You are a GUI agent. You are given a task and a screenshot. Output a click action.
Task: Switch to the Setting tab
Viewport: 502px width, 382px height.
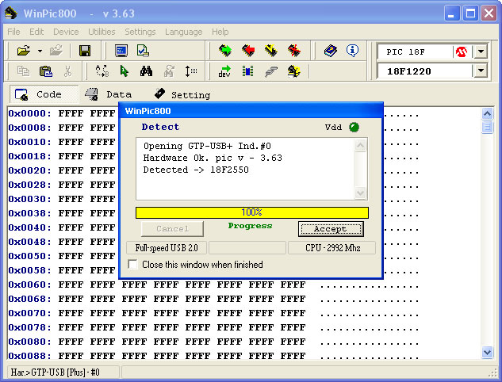(x=182, y=94)
